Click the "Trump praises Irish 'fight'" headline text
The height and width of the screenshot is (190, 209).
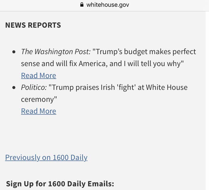92,87
